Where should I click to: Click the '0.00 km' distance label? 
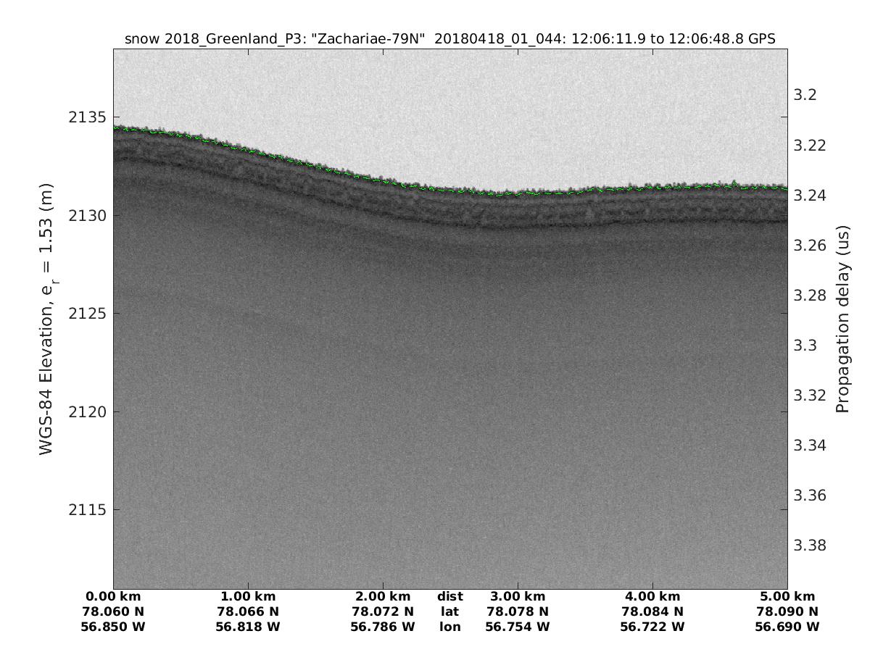coord(113,597)
